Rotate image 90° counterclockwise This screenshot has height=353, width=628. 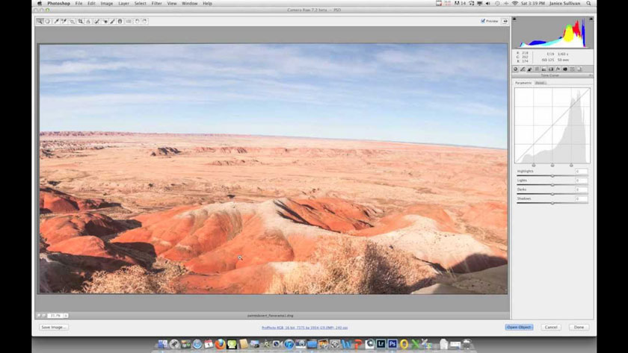(x=137, y=21)
